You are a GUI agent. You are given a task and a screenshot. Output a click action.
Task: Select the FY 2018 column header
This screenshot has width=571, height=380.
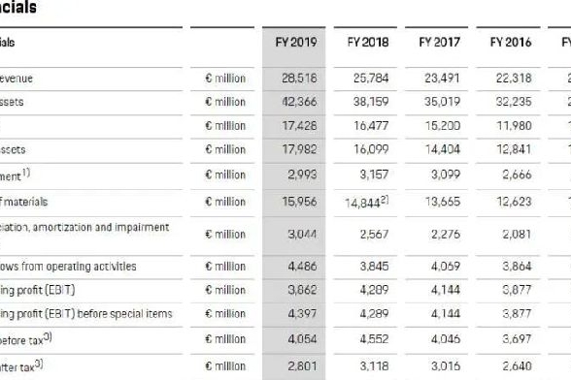(x=368, y=43)
